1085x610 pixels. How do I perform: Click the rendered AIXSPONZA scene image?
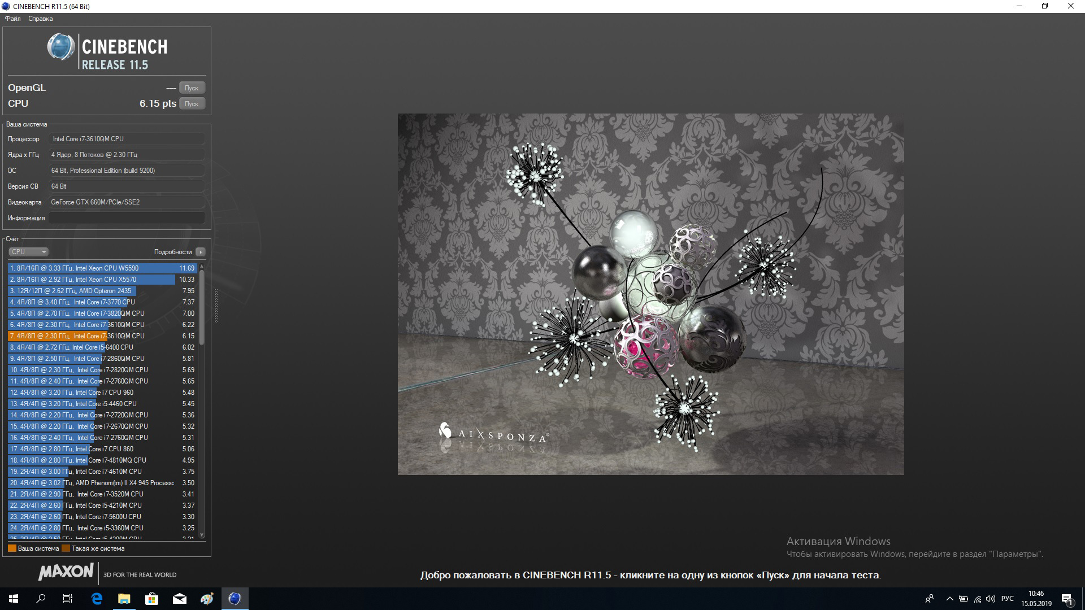[650, 294]
